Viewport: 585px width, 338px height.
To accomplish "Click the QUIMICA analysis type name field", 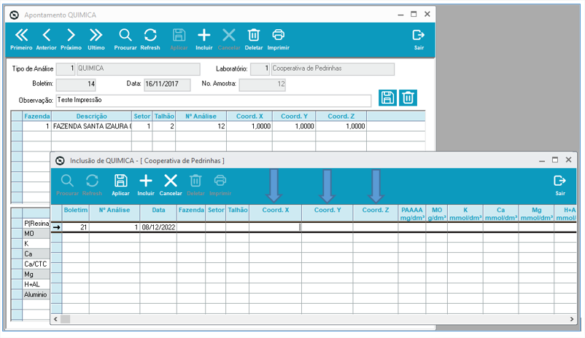I will (139, 68).
